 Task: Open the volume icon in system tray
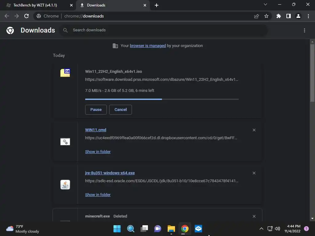coord(277,229)
